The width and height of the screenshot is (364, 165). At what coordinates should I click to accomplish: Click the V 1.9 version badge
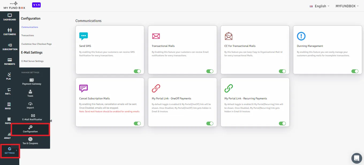(x=36, y=5)
